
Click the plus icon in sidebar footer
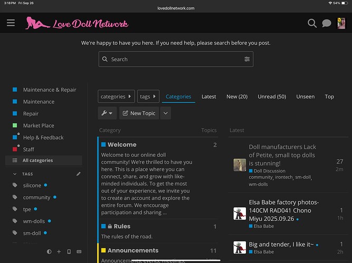point(59,252)
